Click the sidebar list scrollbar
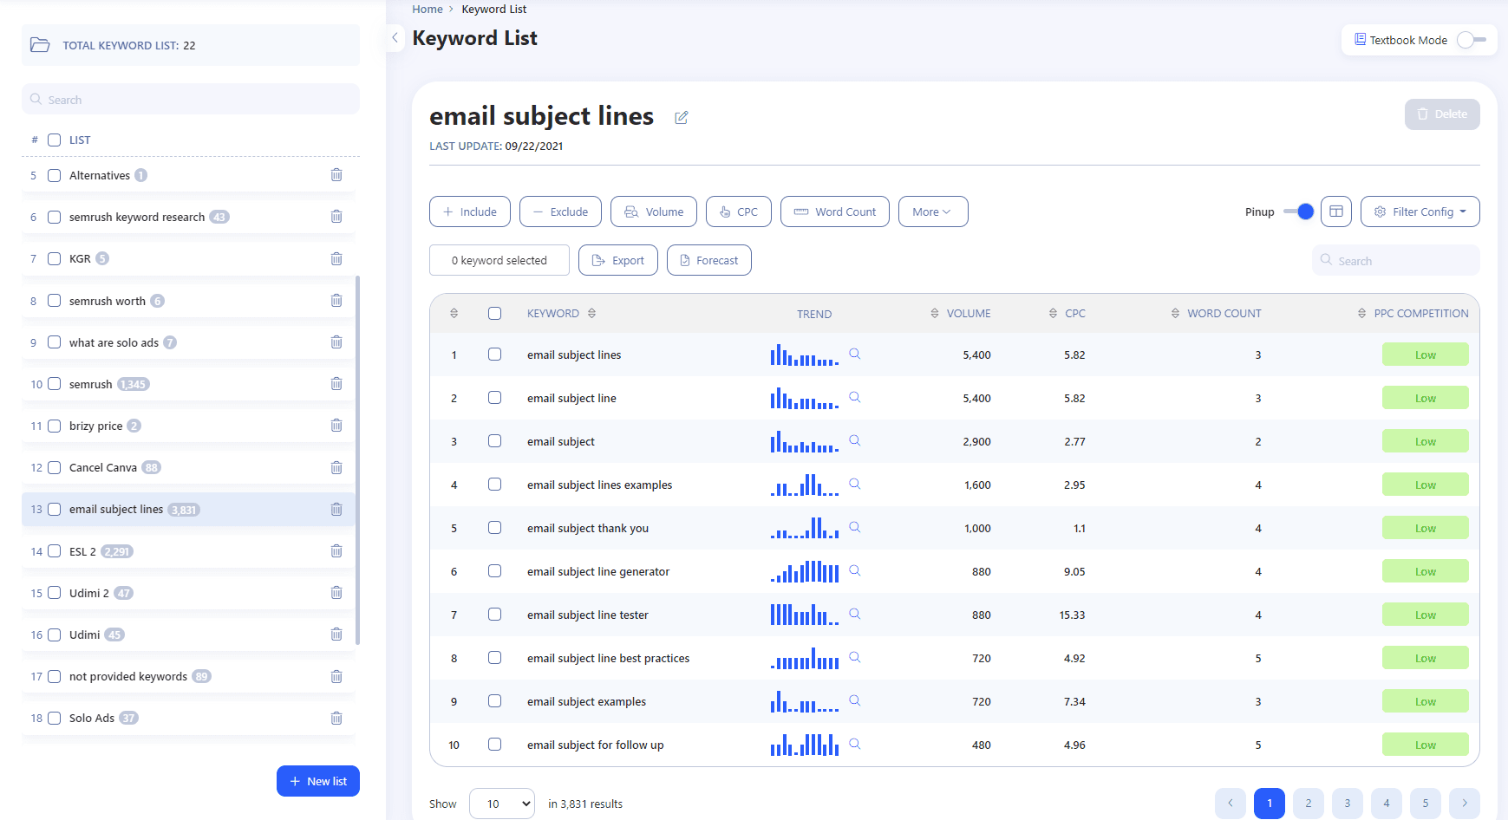The height and width of the screenshot is (820, 1508). coord(357,460)
